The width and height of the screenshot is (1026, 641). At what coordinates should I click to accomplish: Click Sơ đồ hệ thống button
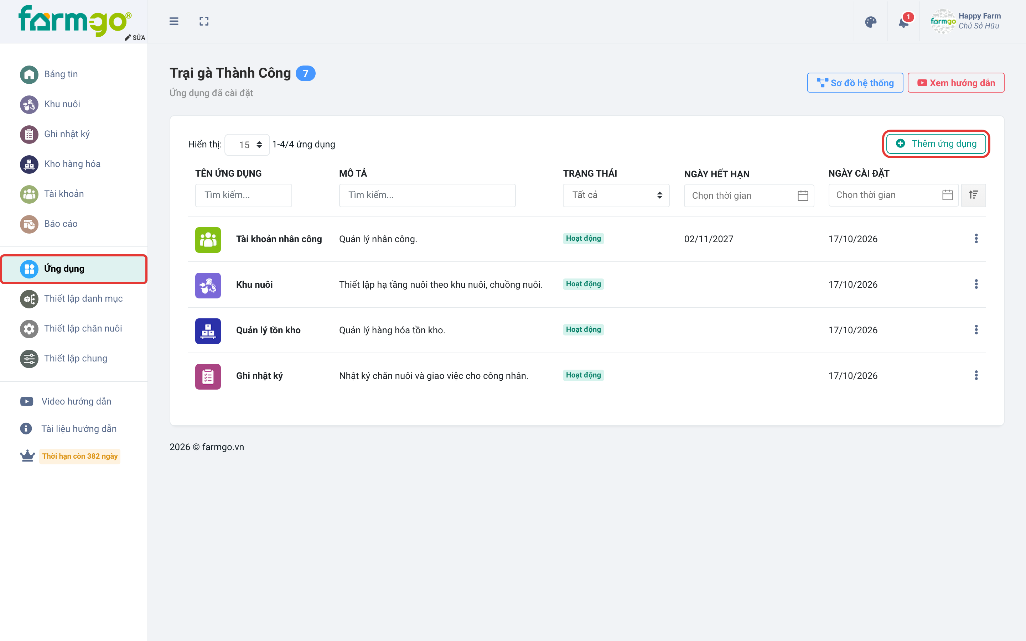click(x=855, y=83)
